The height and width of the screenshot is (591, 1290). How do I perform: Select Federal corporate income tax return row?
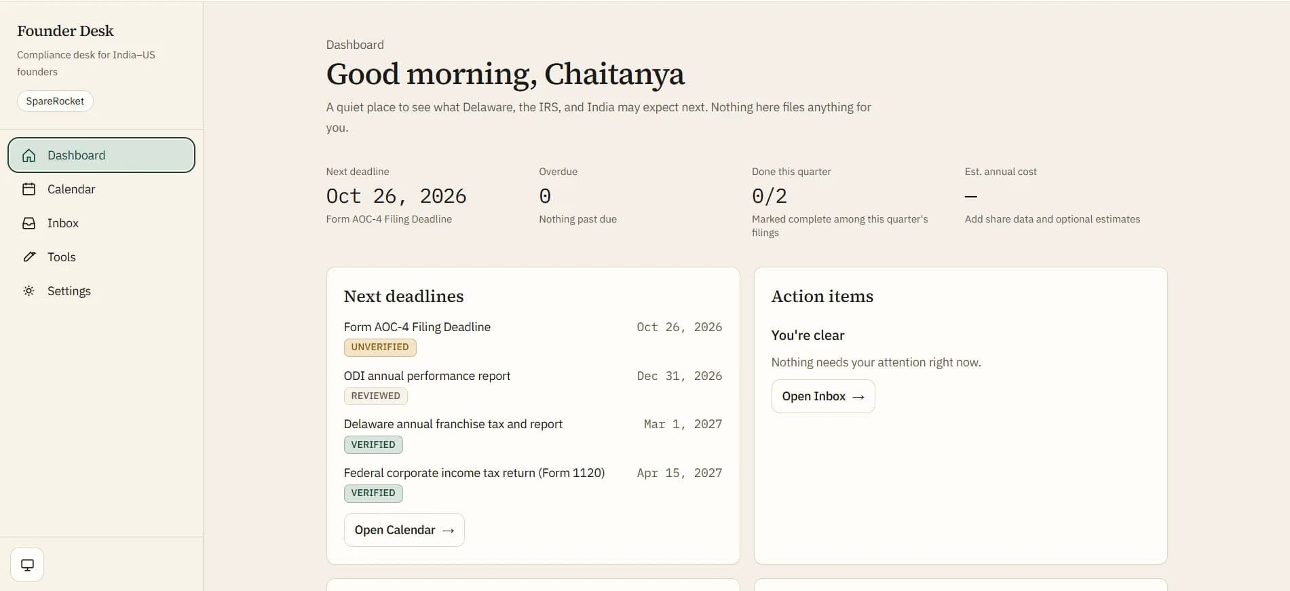[533, 483]
